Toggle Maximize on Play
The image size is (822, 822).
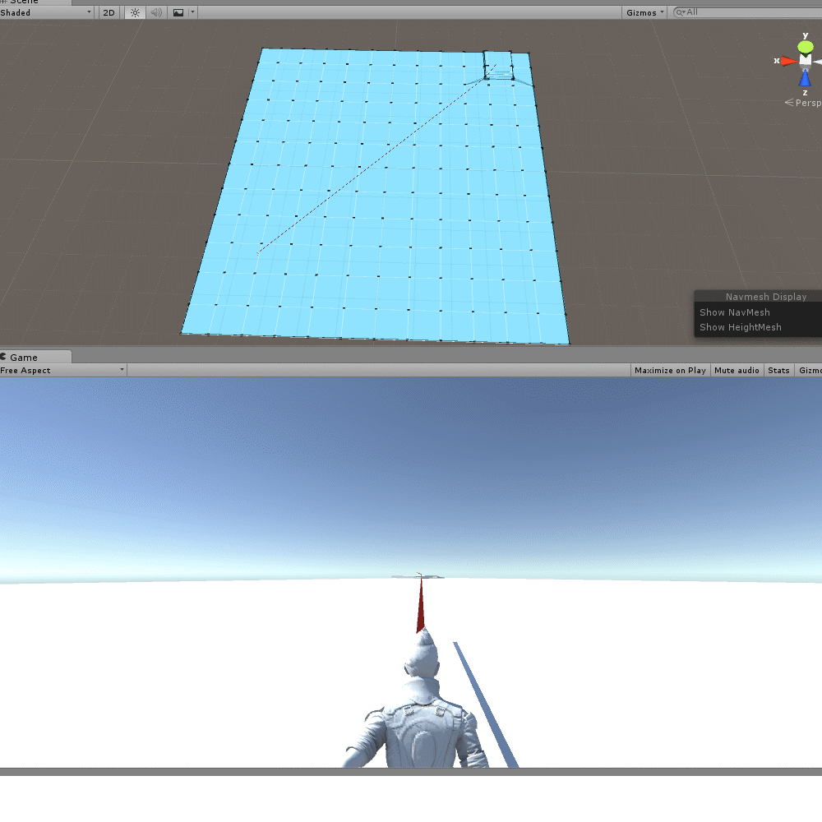tap(670, 370)
